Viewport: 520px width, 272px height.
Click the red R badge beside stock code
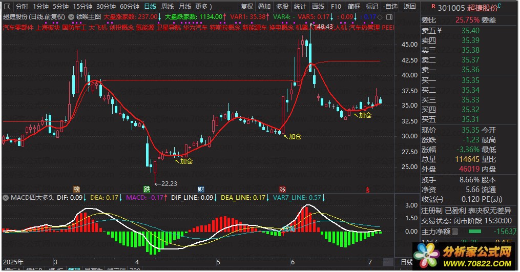(x=433, y=6)
